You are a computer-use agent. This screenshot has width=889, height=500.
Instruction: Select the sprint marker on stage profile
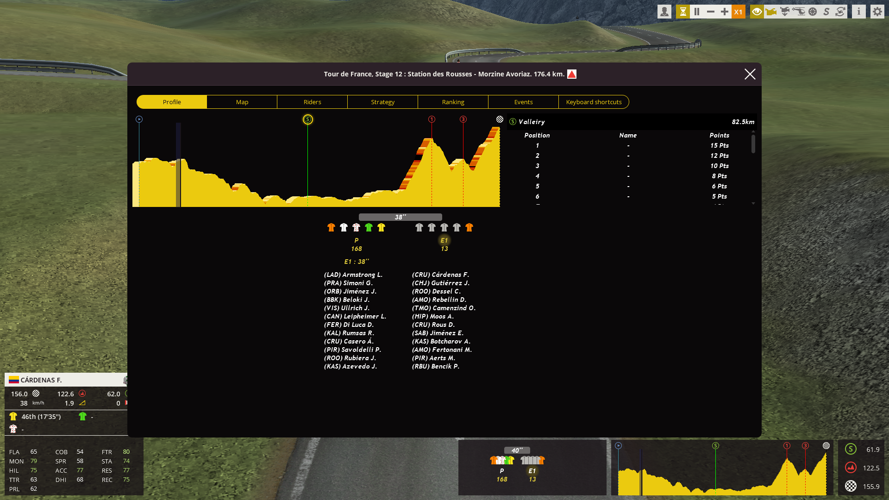(308, 119)
